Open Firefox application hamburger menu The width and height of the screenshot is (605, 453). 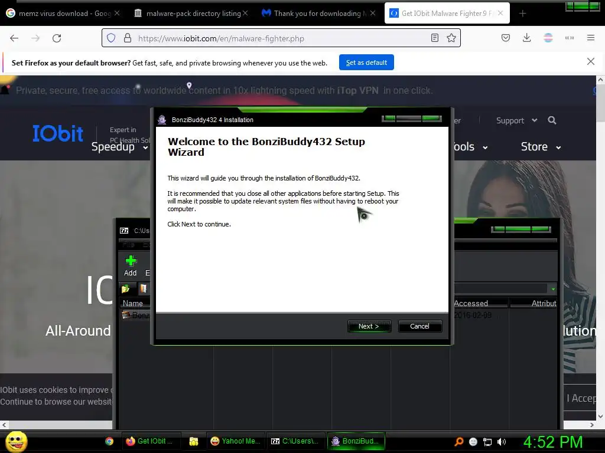pyautogui.click(x=590, y=38)
